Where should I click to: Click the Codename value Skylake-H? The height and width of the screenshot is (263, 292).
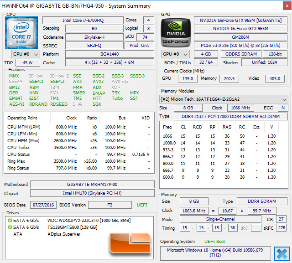click(94, 37)
